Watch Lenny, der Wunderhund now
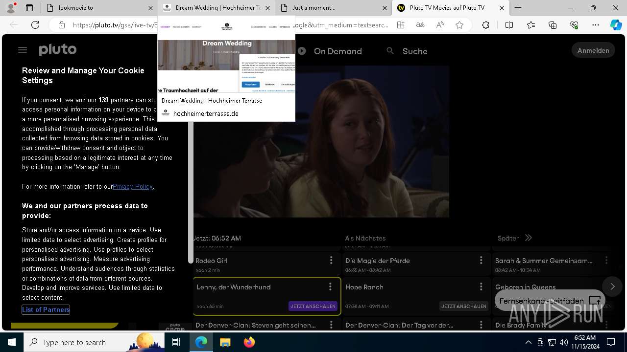The image size is (627, 352). coord(313,306)
